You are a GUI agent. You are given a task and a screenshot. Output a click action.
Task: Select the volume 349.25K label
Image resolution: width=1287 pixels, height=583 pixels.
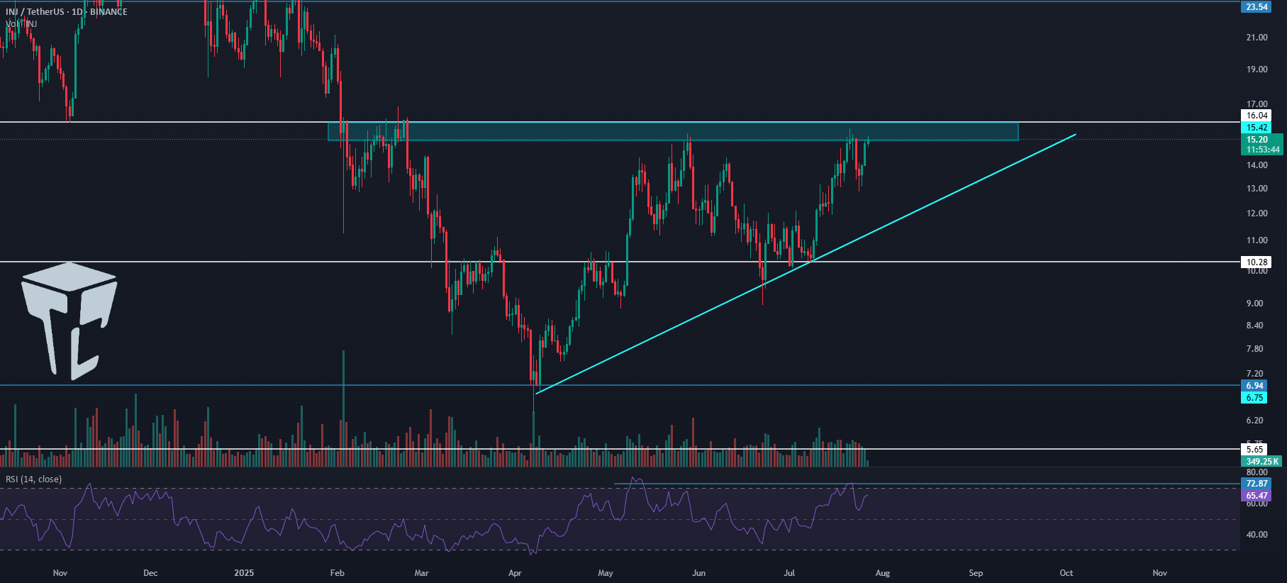(1261, 461)
